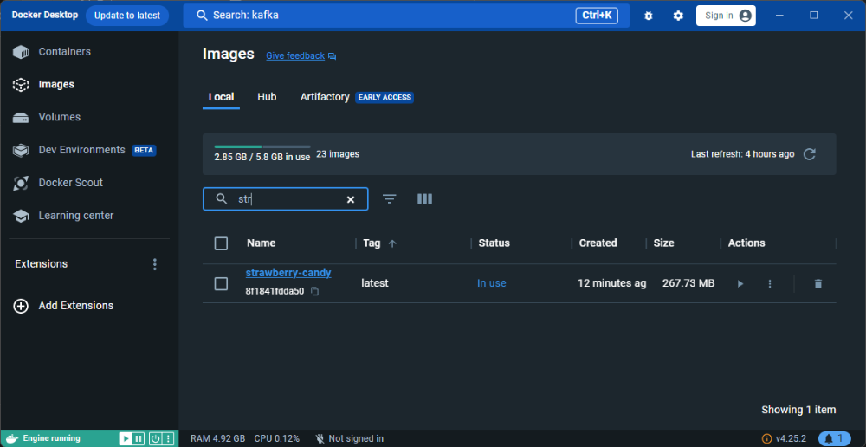This screenshot has height=447, width=866.
Task: Click the Name column header
Action: point(262,243)
